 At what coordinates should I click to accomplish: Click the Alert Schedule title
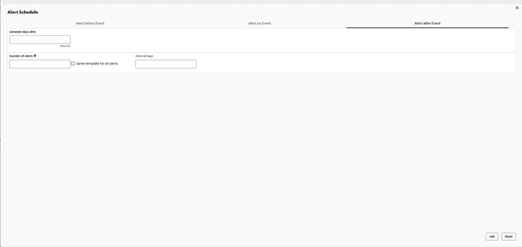pos(23,12)
